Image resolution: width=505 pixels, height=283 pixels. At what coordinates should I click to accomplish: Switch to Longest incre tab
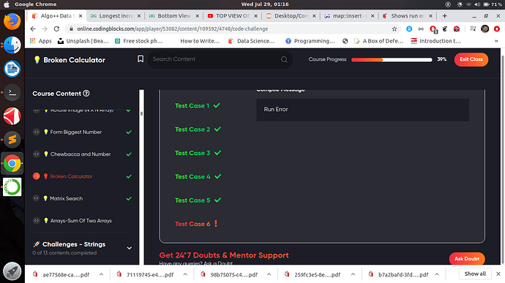pos(115,16)
